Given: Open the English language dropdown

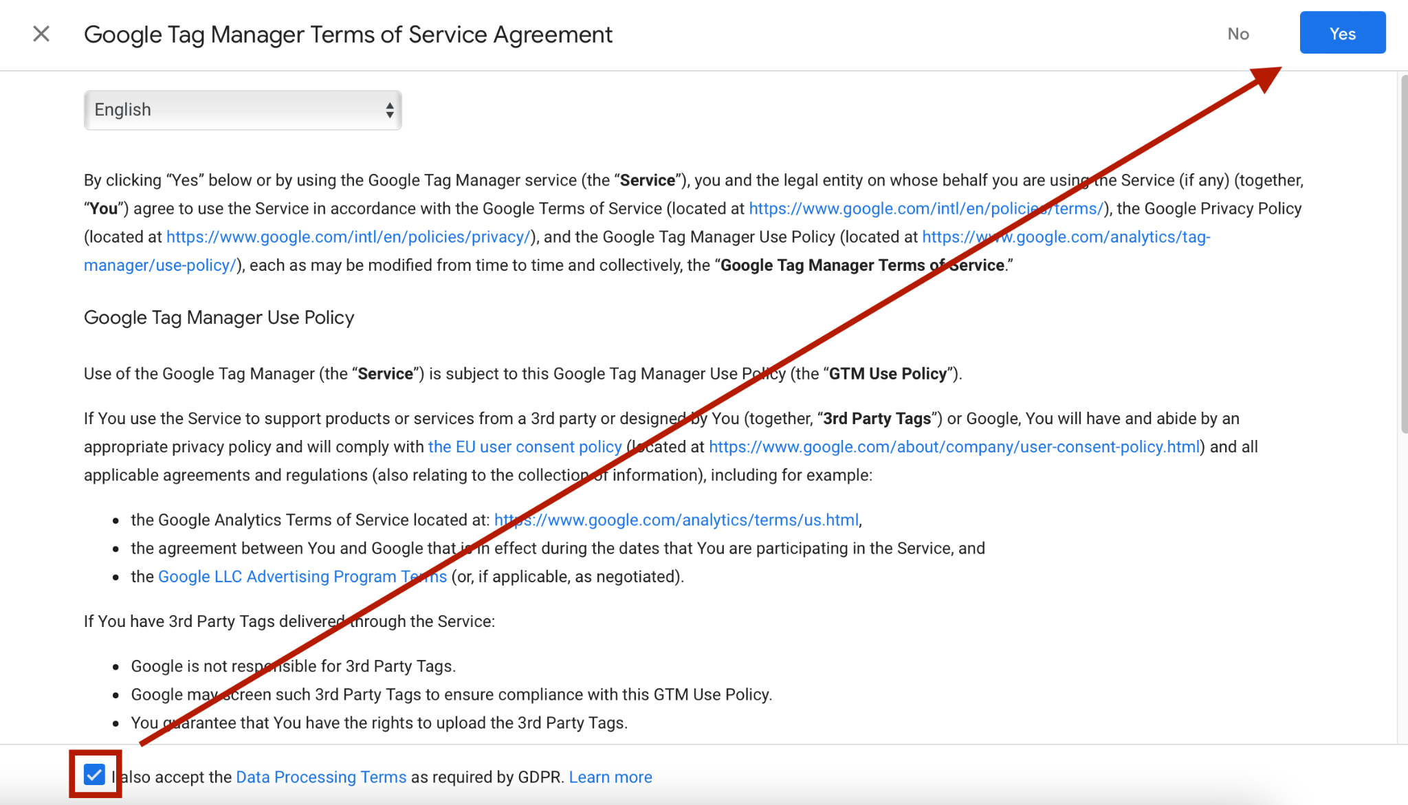Looking at the screenshot, I should pos(243,110).
